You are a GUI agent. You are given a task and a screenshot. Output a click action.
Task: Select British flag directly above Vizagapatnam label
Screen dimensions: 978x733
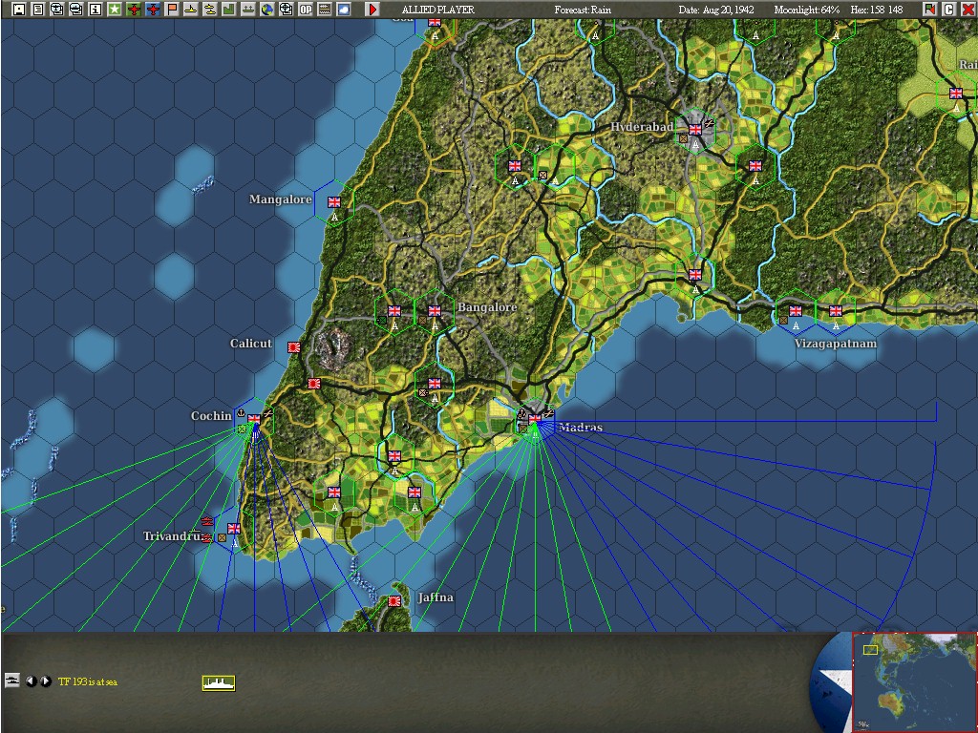coord(836,310)
